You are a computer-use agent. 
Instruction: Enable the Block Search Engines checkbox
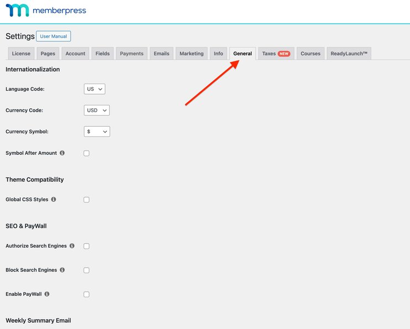[x=86, y=270]
